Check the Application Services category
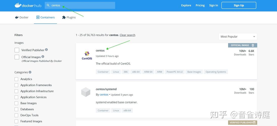This screenshot has width=277, height=126. pos(16,97)
